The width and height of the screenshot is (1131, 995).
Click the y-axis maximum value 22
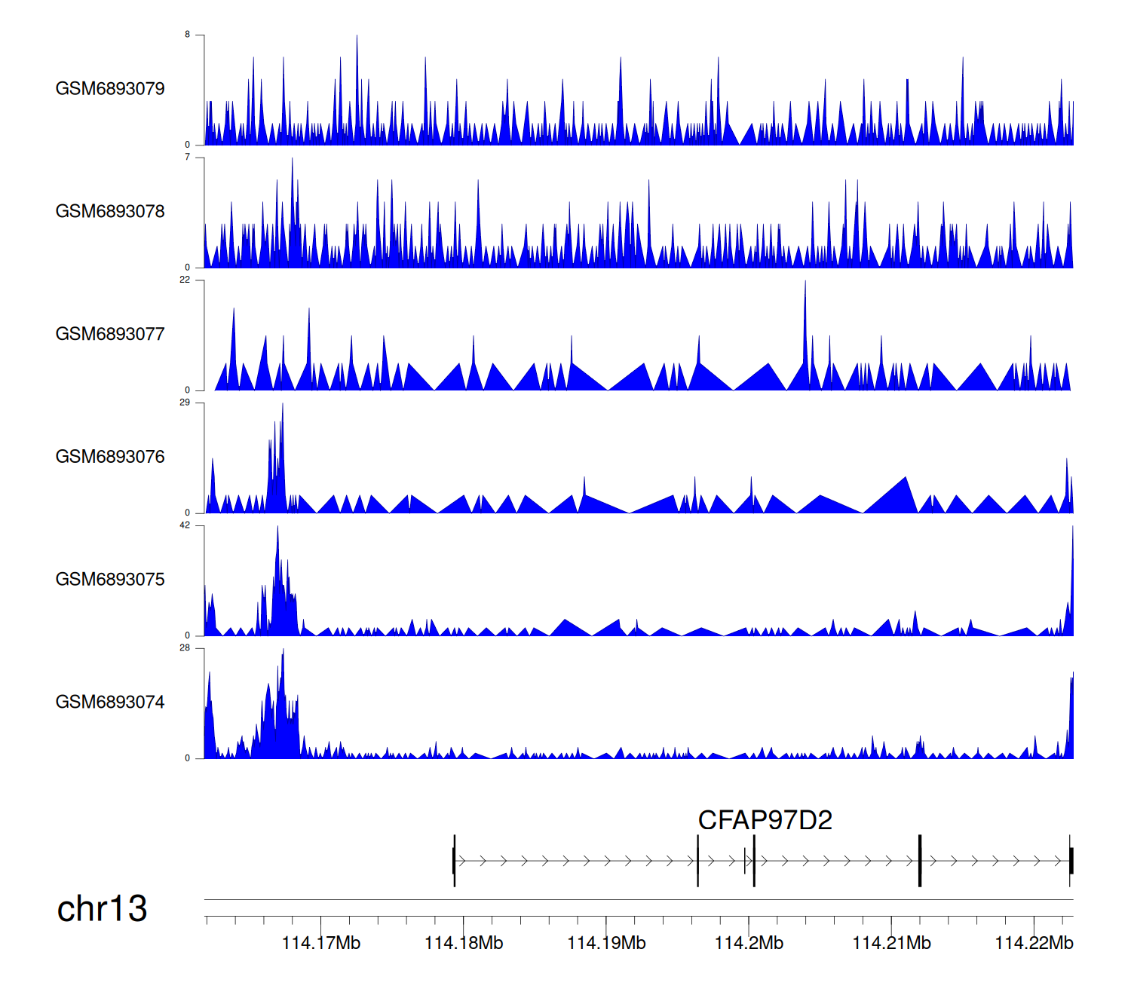click(x=185, y=280)
